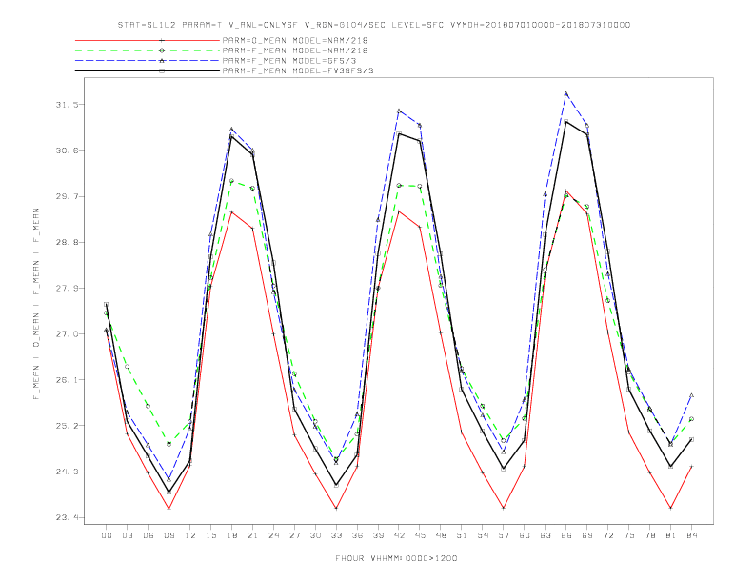Click x-axis forecast hour label 15
This screenshot has width=754, height=583.
[211, 535]
